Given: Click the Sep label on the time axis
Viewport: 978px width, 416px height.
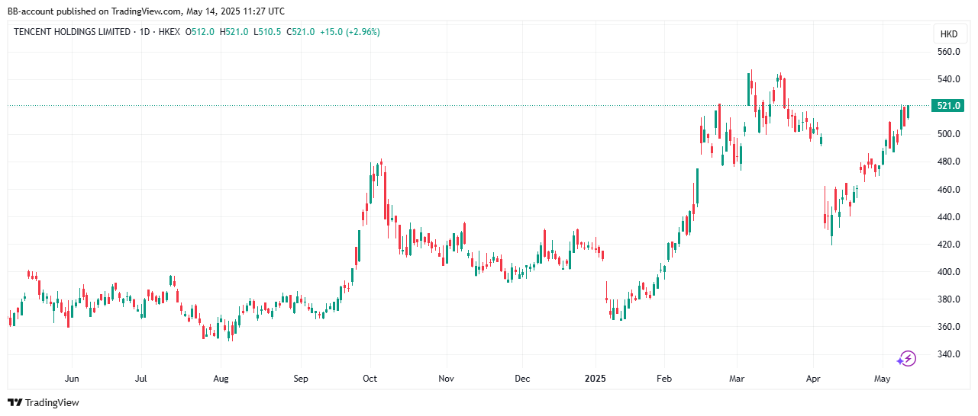Looking at the screenshot, I should coord(300,379).
